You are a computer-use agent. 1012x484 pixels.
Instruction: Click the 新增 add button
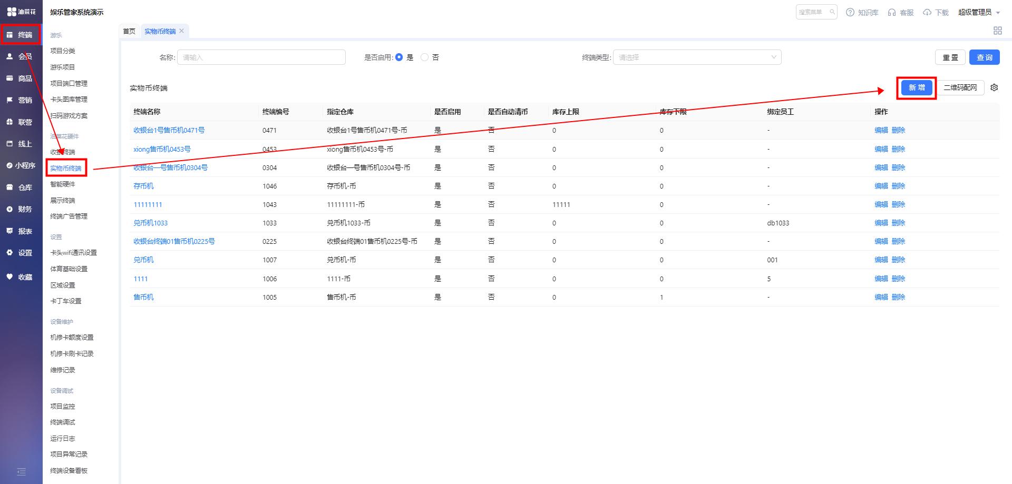coord(917,87)
